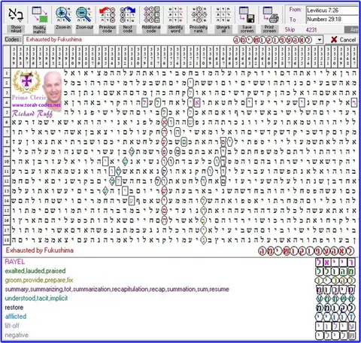Click the partly hidden button right of Skip
Screen dimensions: 361x343
(352, 30)
